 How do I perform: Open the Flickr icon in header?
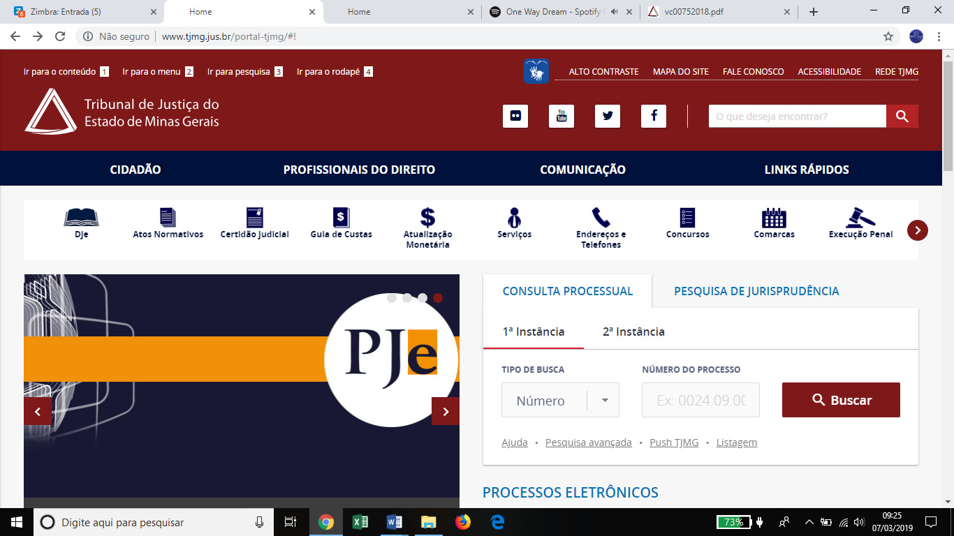click(x=515, y=116)
